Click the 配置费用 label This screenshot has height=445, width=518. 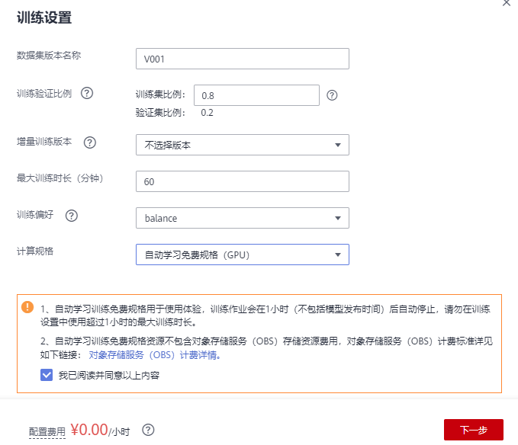pyautogui.click(x=47, y=431)
